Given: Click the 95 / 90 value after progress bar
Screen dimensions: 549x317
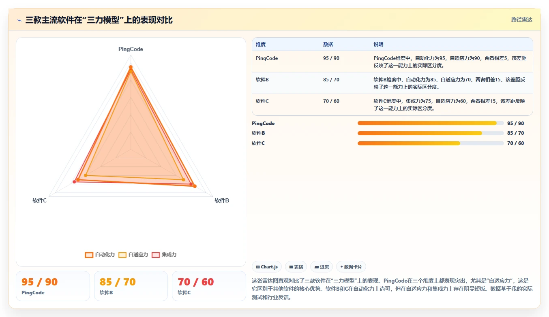Looking at the screenshot, I should (x=515, y=123).
